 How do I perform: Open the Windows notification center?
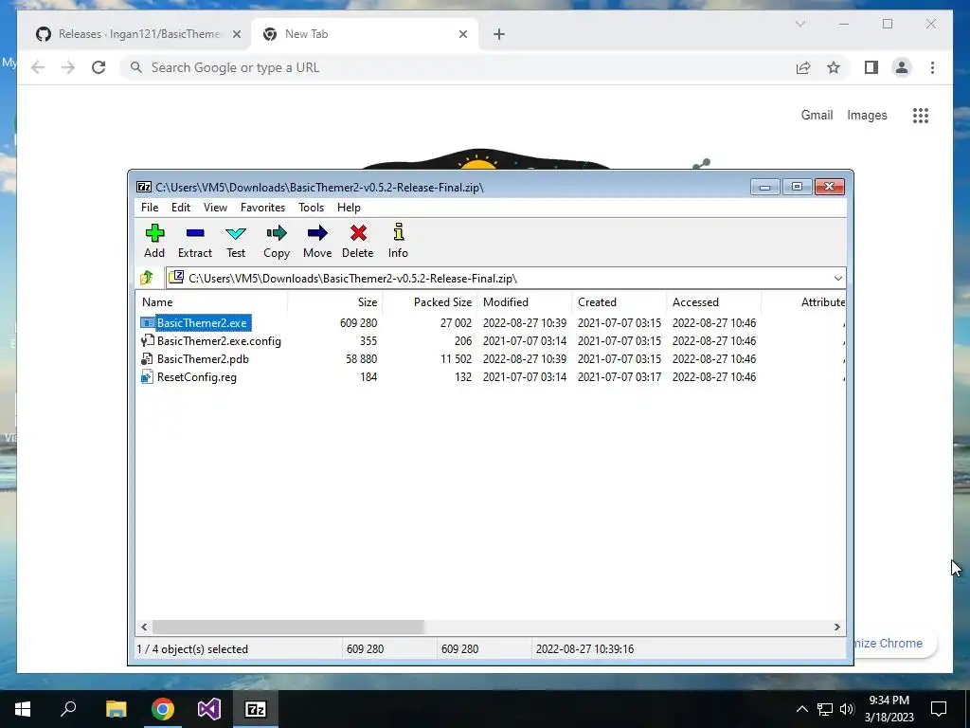click(939, 709)
